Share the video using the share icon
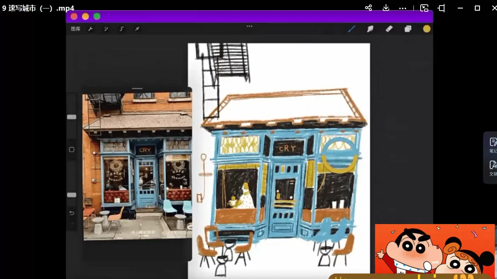Screen dimensions: 497x279 pyautogui.click(x=369, y=8)
